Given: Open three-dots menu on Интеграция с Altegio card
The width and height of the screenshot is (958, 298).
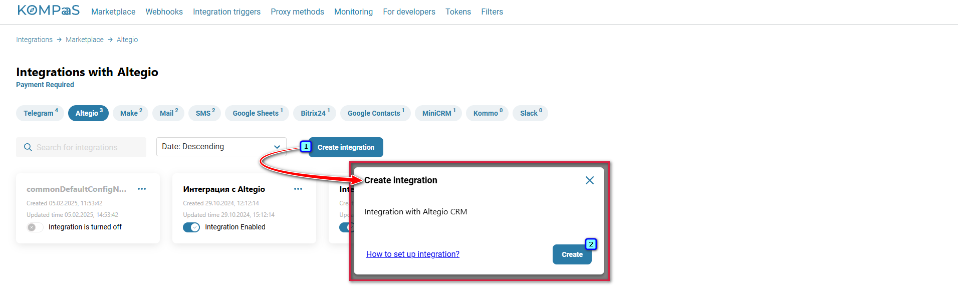Looking at the screenshot, I should 298,189.
